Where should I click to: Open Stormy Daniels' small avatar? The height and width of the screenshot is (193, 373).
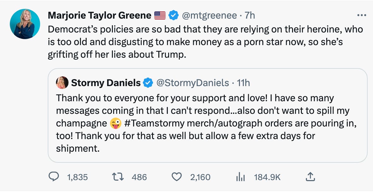(x=62, y=83)
